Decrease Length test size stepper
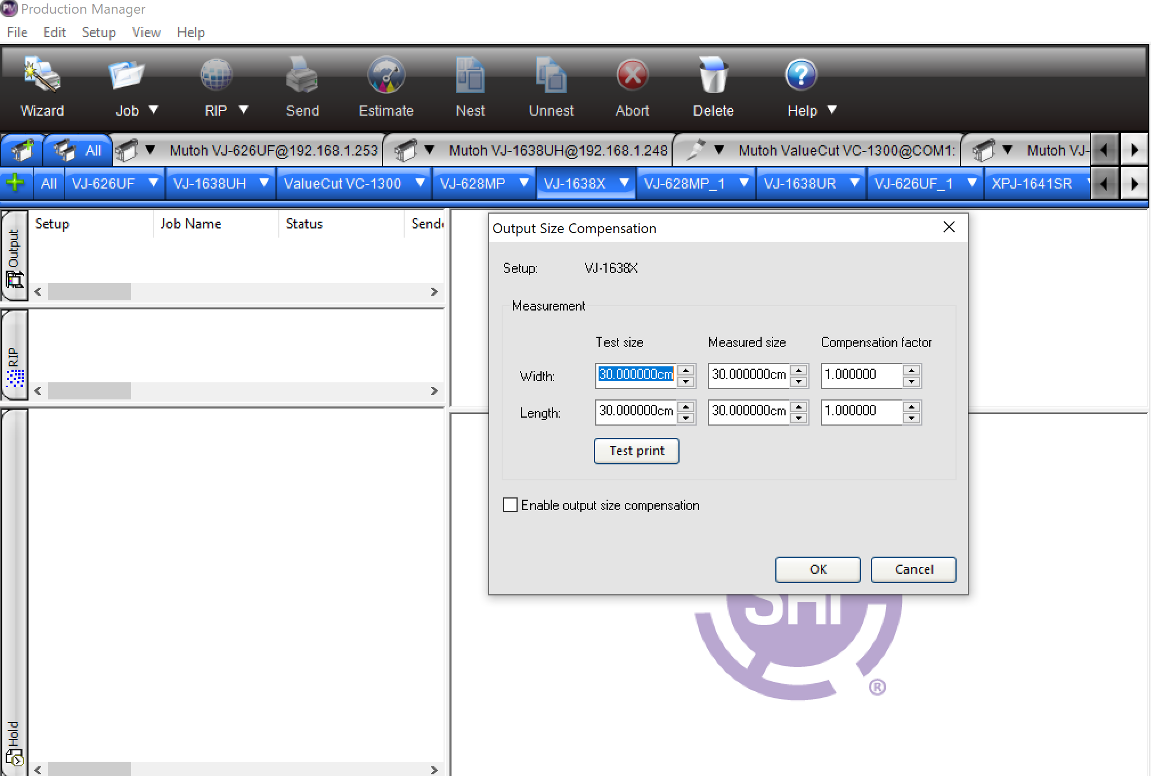 pyautogui.click(x=686, y=418)
